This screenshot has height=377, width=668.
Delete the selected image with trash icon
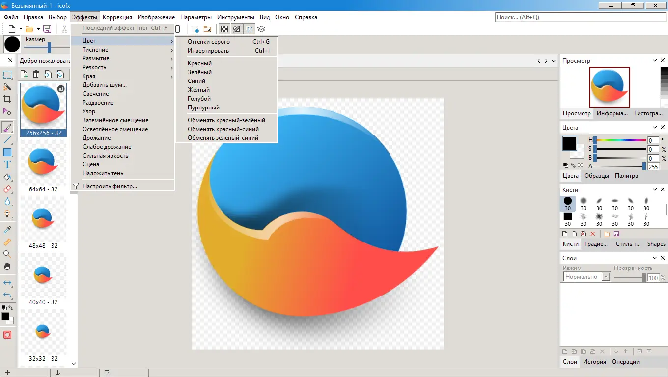coord(36,74)
